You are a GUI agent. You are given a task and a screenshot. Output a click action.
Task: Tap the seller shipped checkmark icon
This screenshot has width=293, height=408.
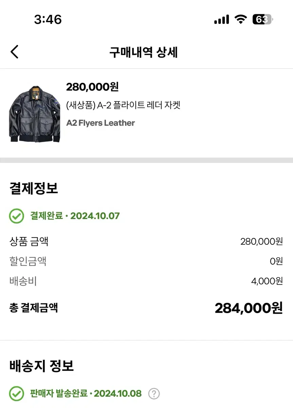pyautogui.click(x=16, y=394)
